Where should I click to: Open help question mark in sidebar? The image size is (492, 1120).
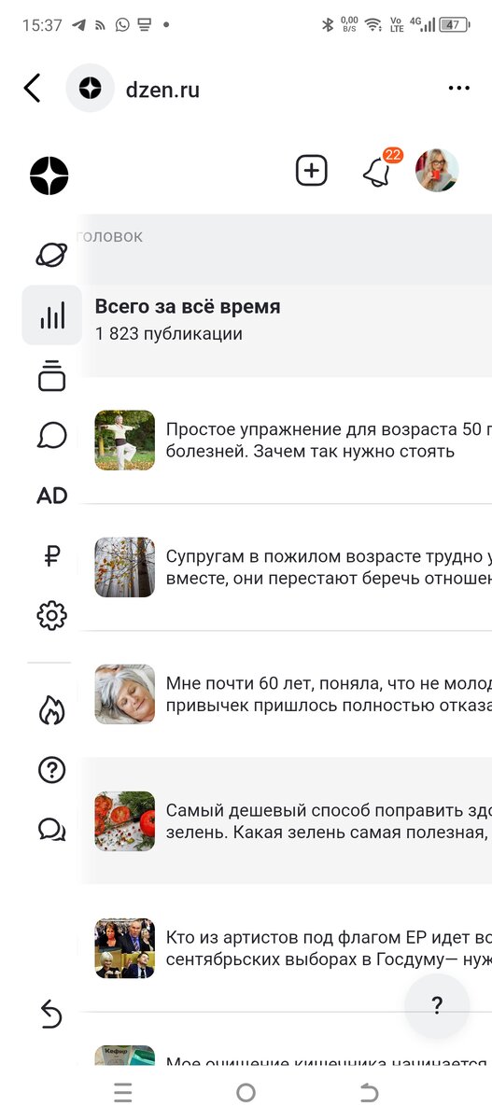(51, 769)
